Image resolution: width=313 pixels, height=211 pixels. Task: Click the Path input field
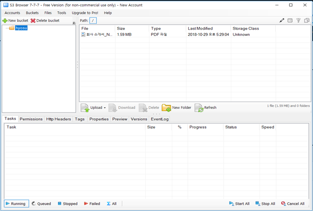[93, 21]
